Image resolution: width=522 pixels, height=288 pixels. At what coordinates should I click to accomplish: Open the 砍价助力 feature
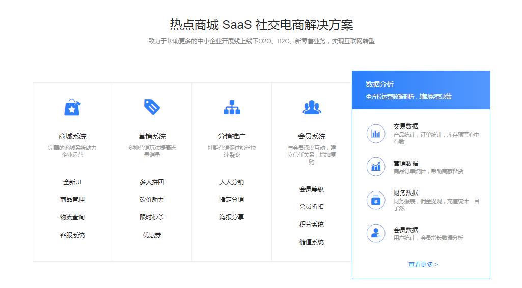coord(152,199)
